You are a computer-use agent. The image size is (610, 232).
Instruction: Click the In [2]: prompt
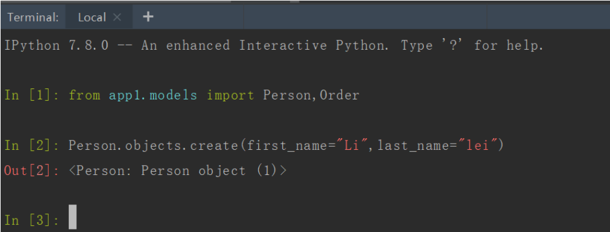pyautogui.click(x=31, y=145)
